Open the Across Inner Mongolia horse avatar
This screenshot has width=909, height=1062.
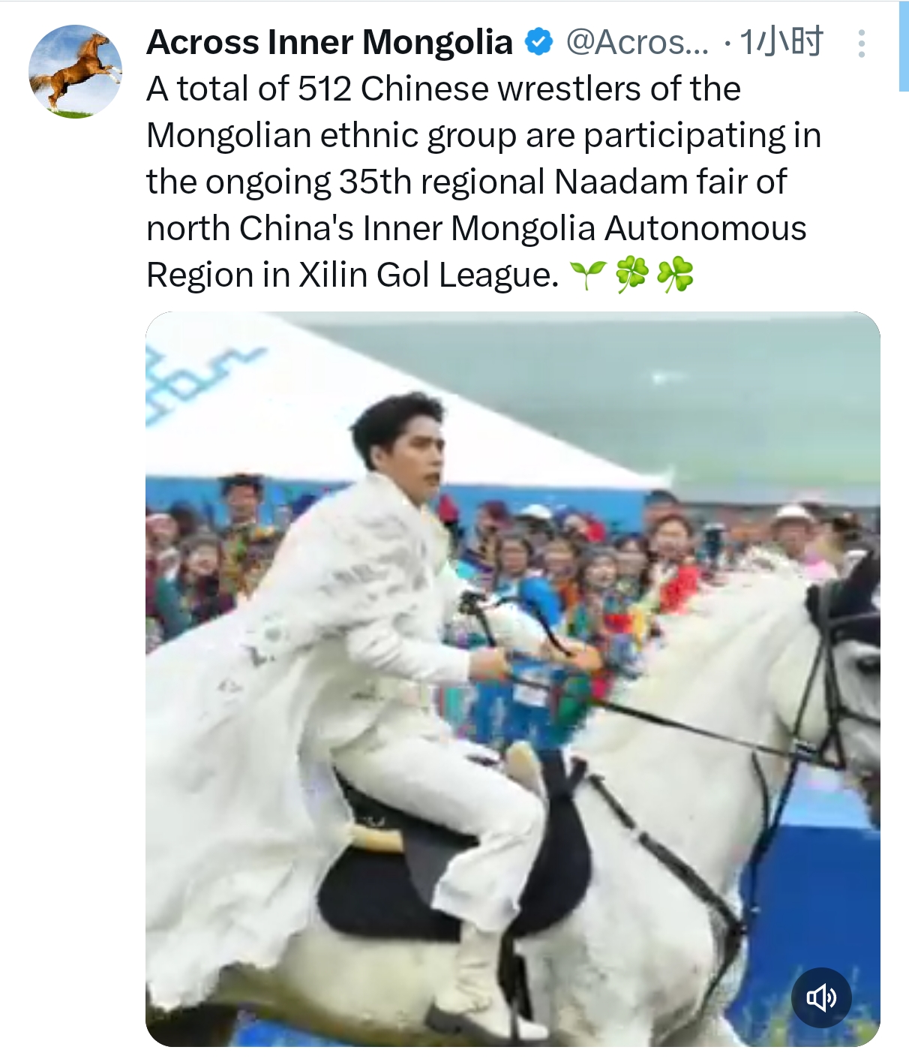75,71
